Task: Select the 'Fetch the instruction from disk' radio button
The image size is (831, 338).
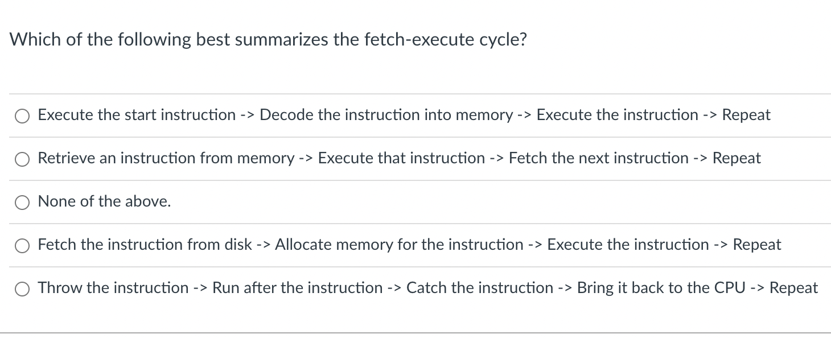Action: (x=22, y=245)
